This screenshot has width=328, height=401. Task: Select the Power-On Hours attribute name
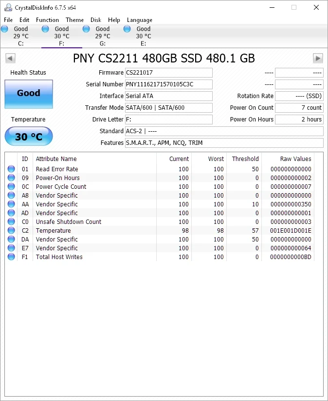coord(57,178)
